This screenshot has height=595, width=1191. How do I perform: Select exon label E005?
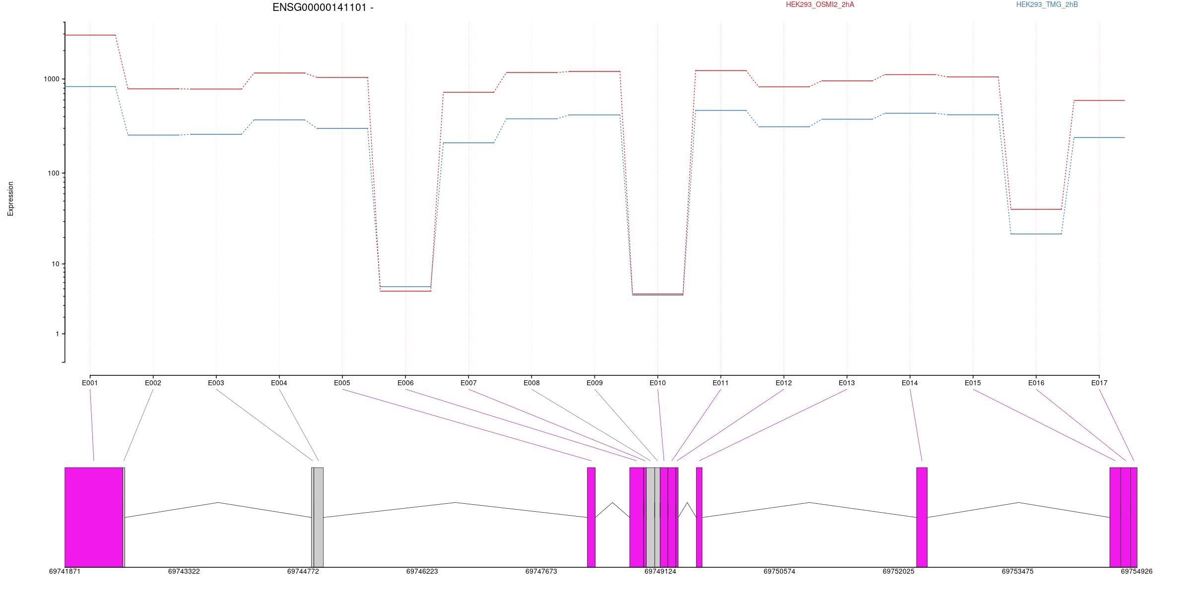342,383
